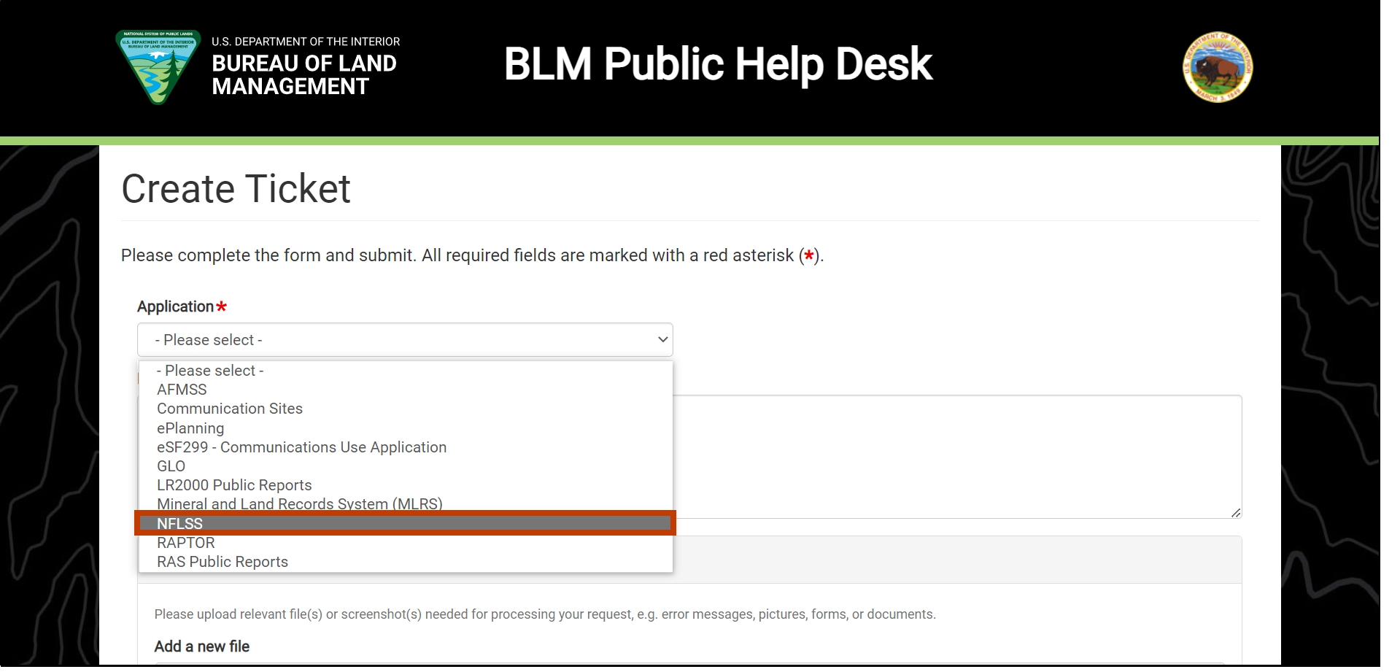The width and height of the screenshot is (1400, 672).
Task: Select RAPTOR from the dropdown list
Action: 185,542
